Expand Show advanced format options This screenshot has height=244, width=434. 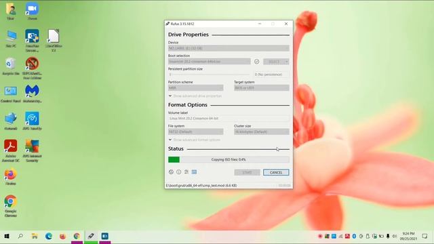[x=195, y=140]
